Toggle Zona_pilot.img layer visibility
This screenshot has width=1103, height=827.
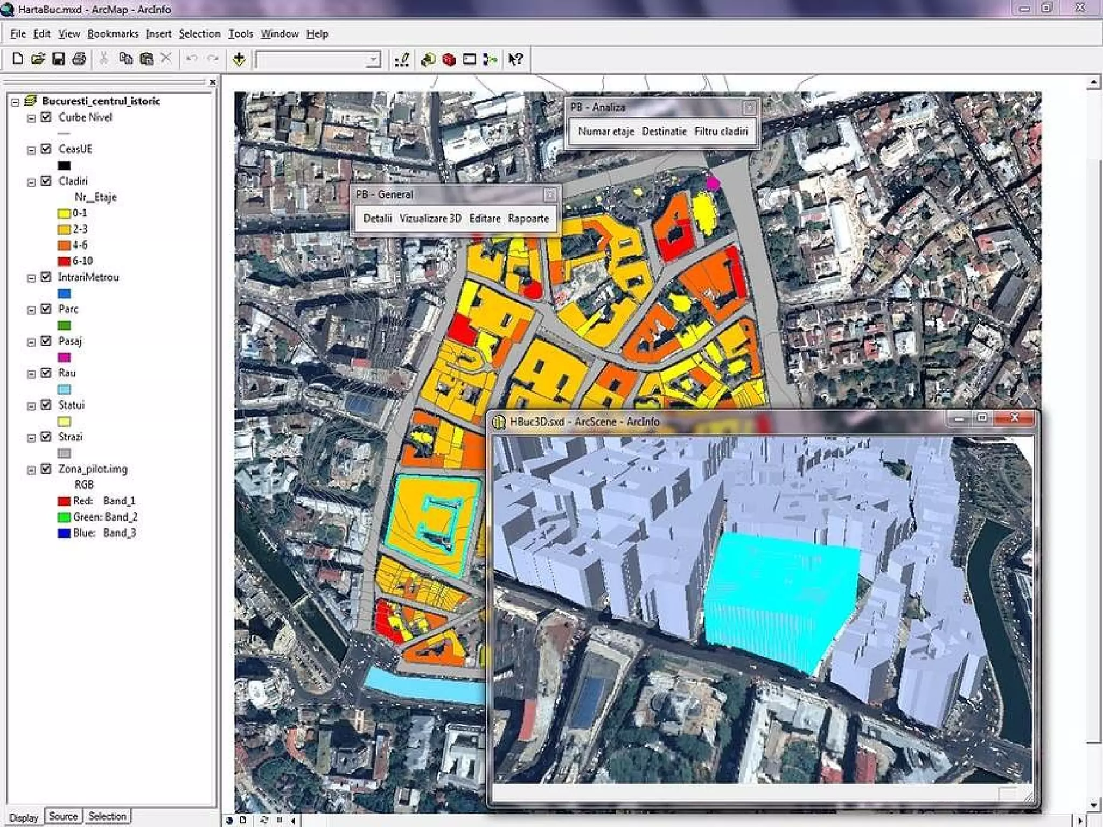click(x=46, y=468)
